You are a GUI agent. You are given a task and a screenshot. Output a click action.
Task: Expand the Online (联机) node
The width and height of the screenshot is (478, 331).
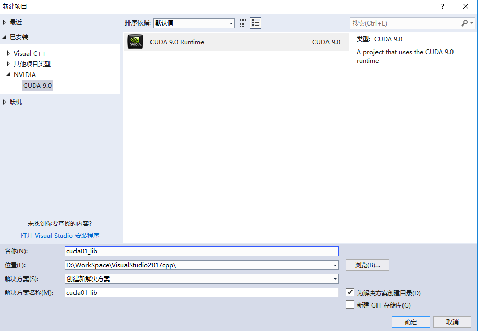[x=4, y=102]
